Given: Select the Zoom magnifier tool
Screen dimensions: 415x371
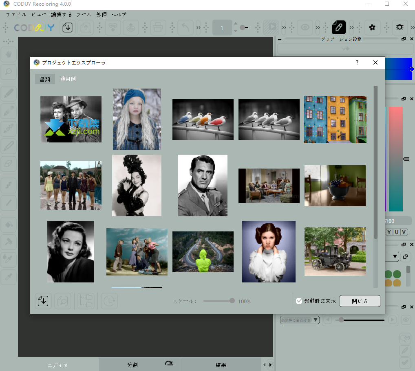Looking at the screenshot, I should (x=9, y=72).
